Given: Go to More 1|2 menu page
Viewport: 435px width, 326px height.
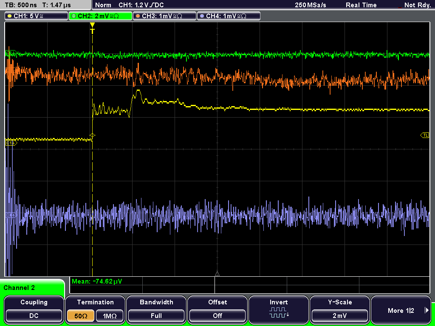Looking at the screenshot, I should coord(401,309).
